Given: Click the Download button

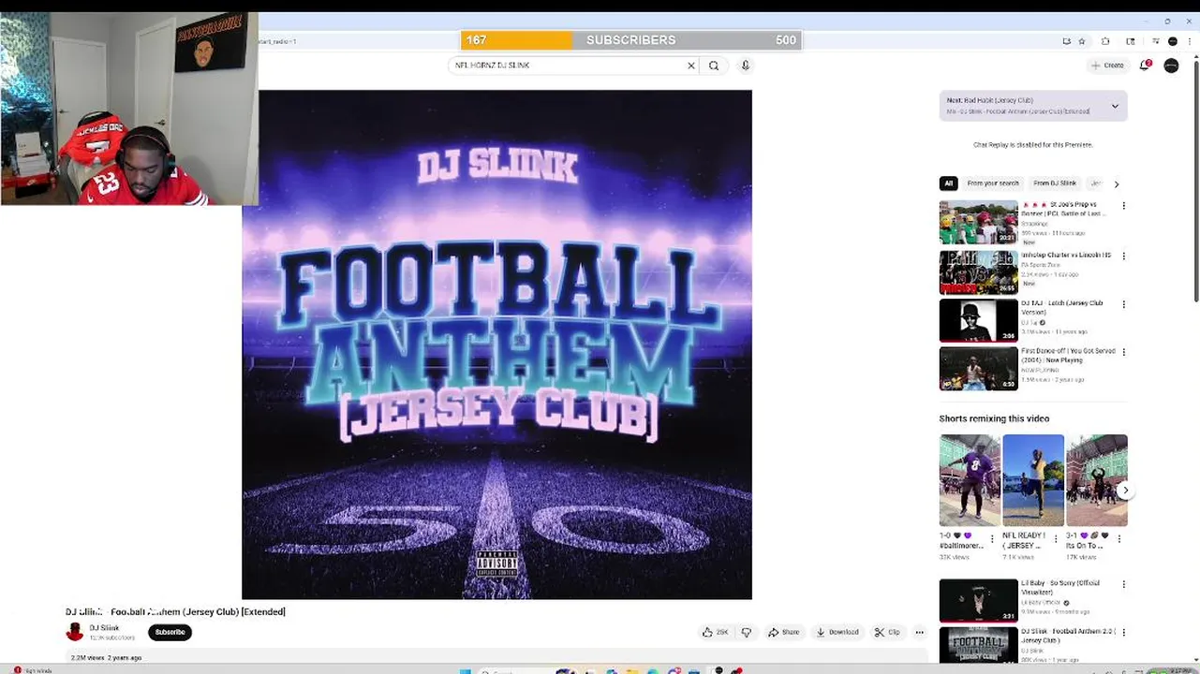Looking at the screenshot, I should coord(837,632).
